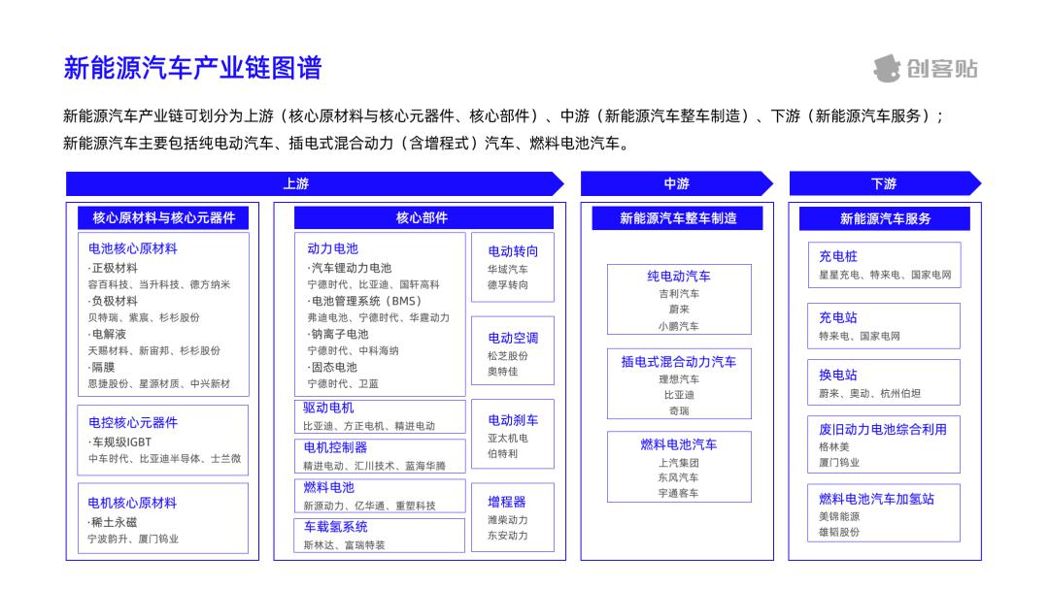Click the 正极材料 bullet line
This screenshot has width=1049, height=589.
pyautogui.click(x=113, y=268)
